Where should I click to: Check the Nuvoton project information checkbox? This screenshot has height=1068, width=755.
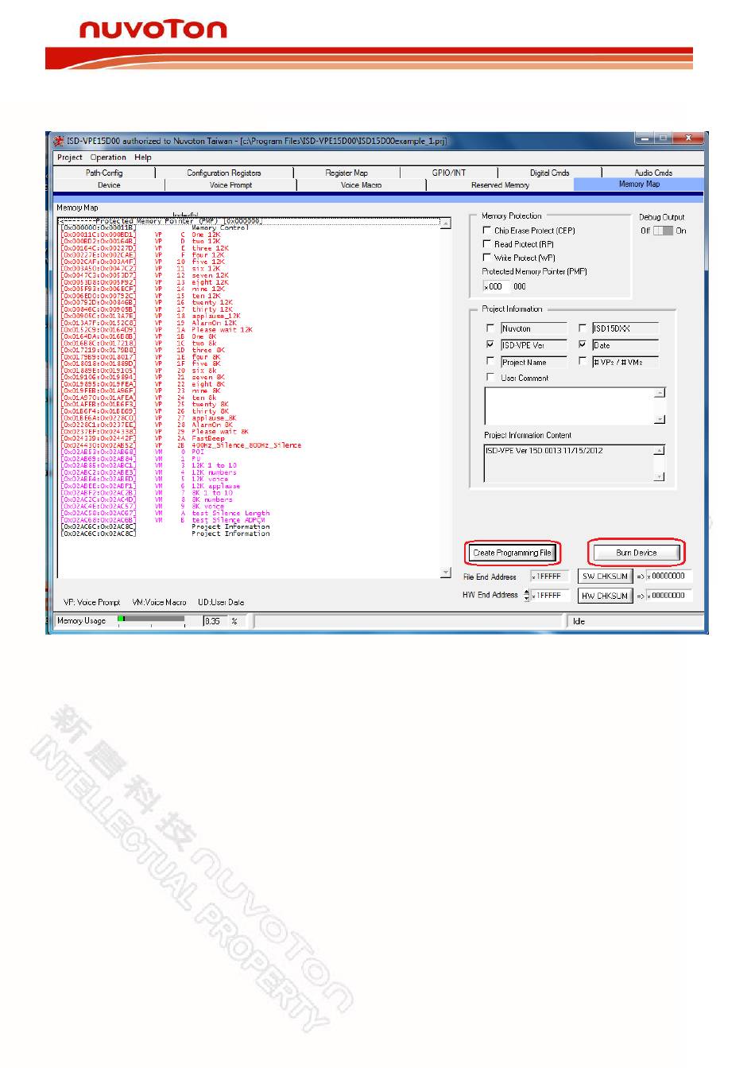click(490, 328)
